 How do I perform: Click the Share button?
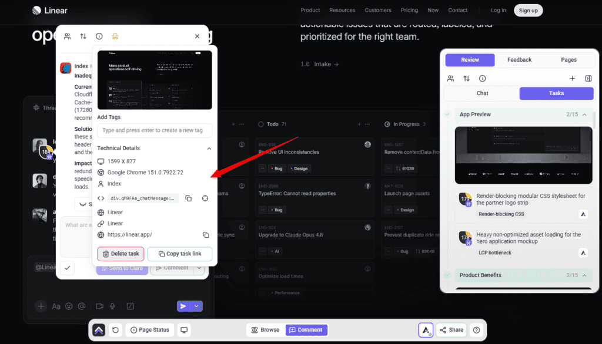451,330
